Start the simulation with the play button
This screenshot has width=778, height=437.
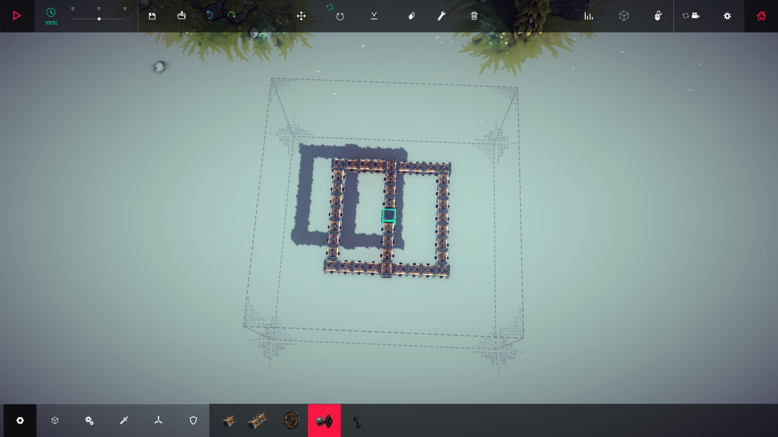17,16
